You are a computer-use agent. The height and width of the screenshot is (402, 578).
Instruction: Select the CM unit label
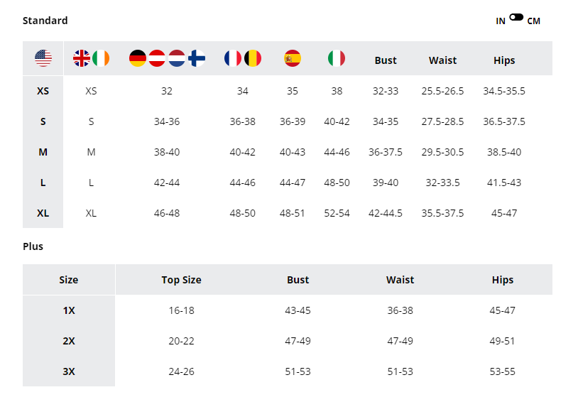[533, 21]
